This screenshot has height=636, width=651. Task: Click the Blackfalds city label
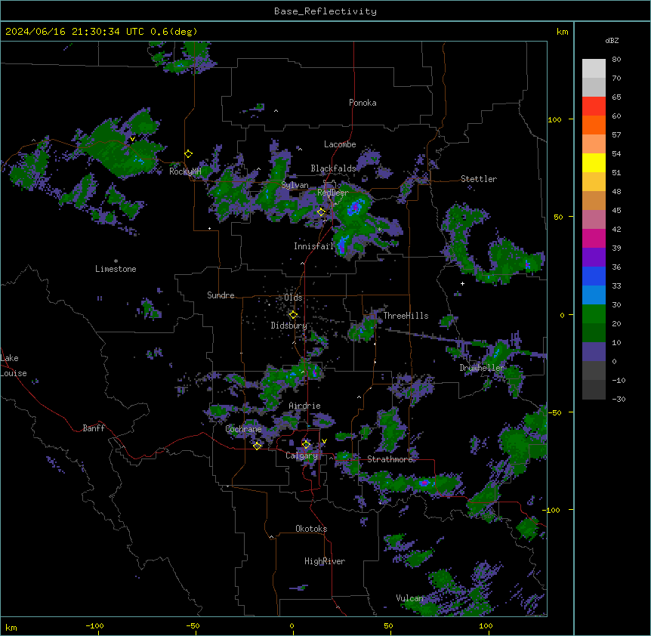point(333,168)
